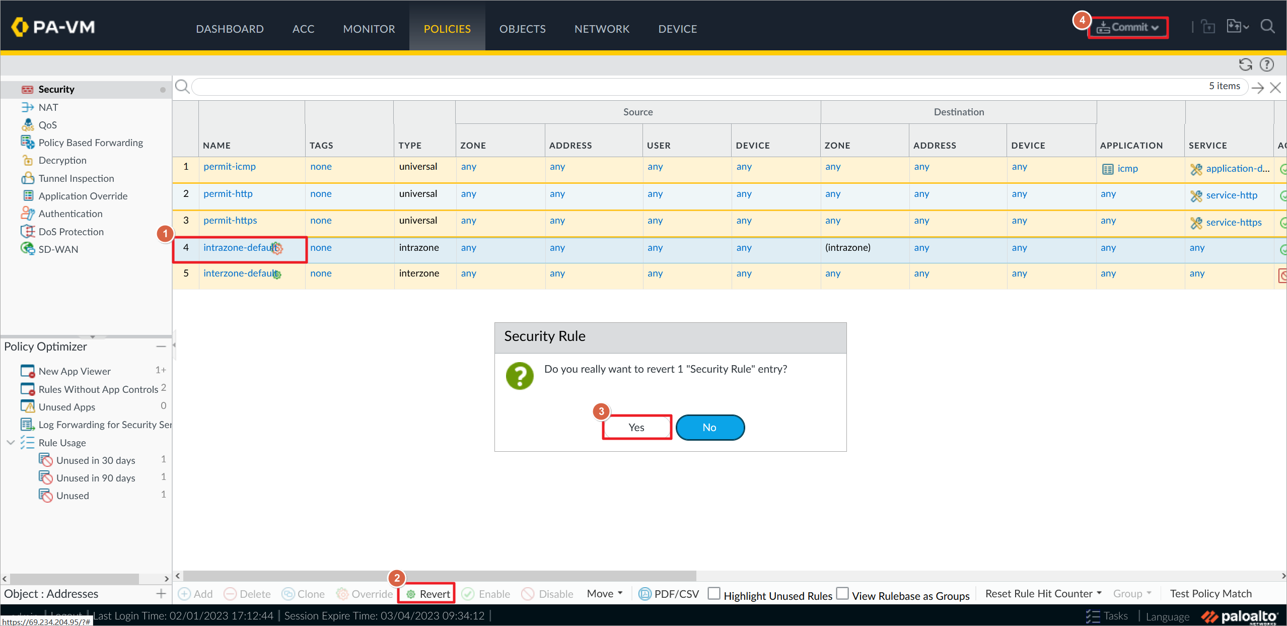Open QoS policies
The width and height of the screenshot is (1287, 626).
(47, 125)
